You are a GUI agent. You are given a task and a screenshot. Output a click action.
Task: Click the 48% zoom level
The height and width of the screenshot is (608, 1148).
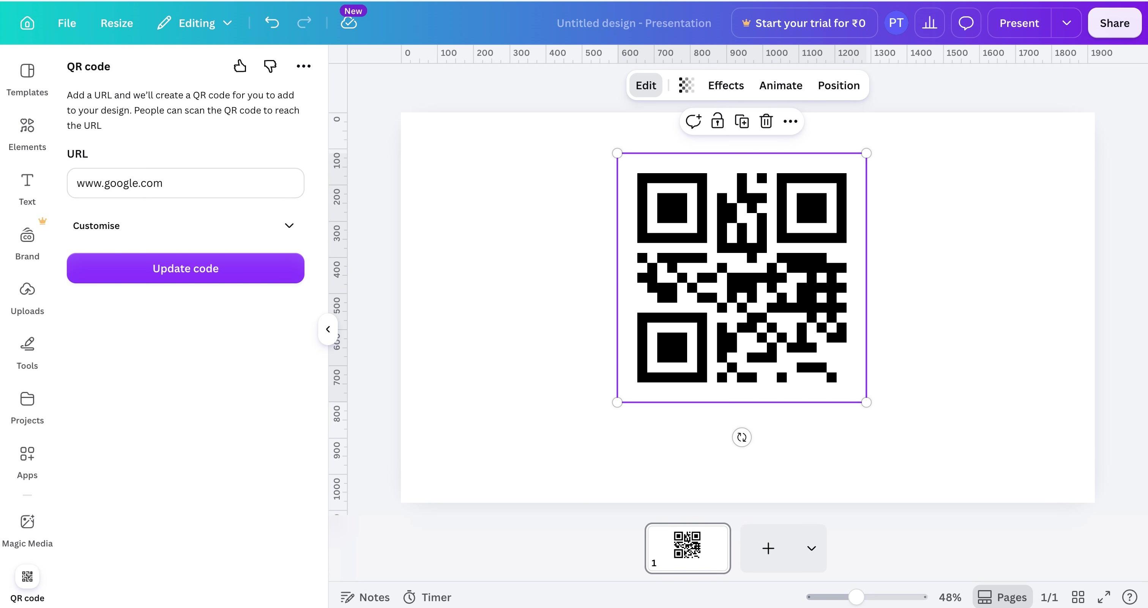tap(950, 597)
